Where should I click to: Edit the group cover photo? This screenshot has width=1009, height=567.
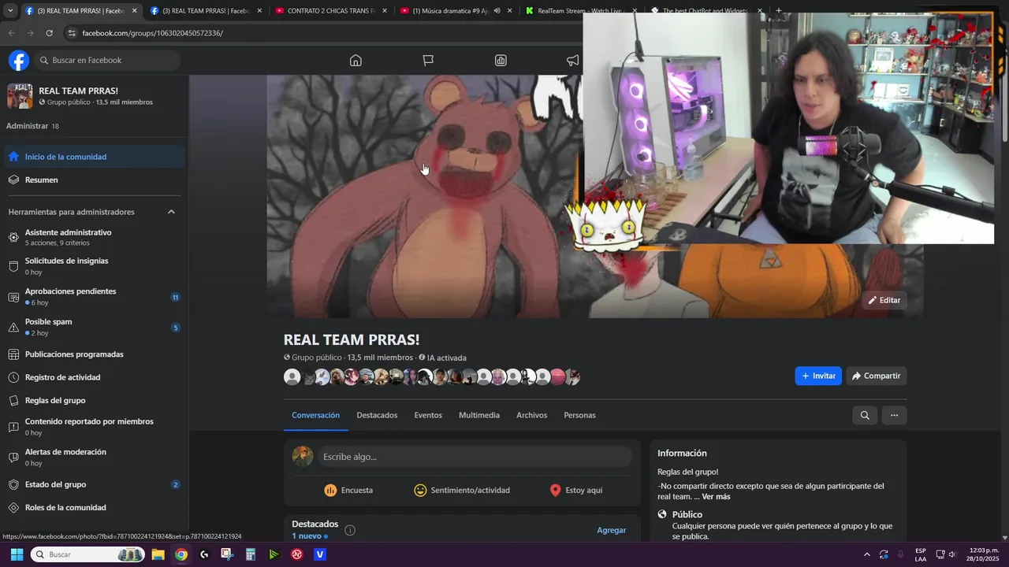click(884, 300)
